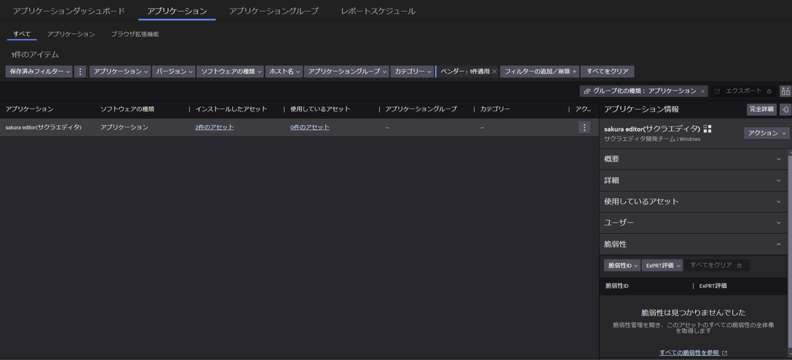Viewport: 792px width, 360px height.
Task: Open the ホスト名 filter dropdown
Action: 284,72
